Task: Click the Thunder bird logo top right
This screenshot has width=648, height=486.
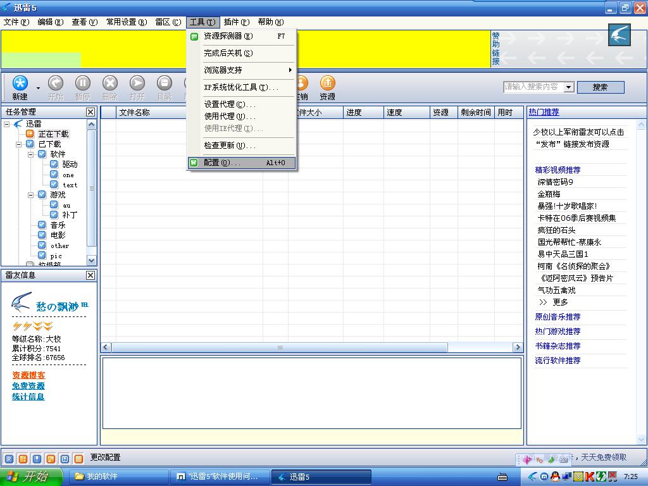Action: click(x=619, y=35)
